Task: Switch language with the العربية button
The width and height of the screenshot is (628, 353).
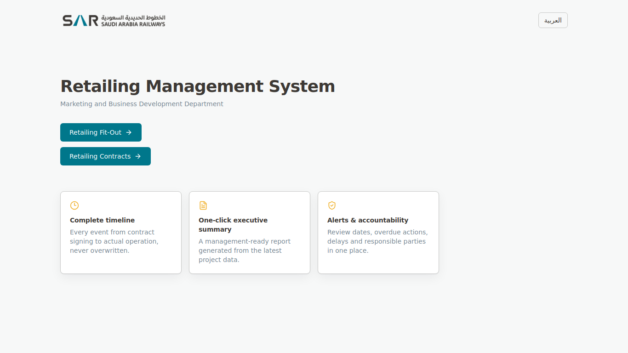Action: click(x=553, y=20)
